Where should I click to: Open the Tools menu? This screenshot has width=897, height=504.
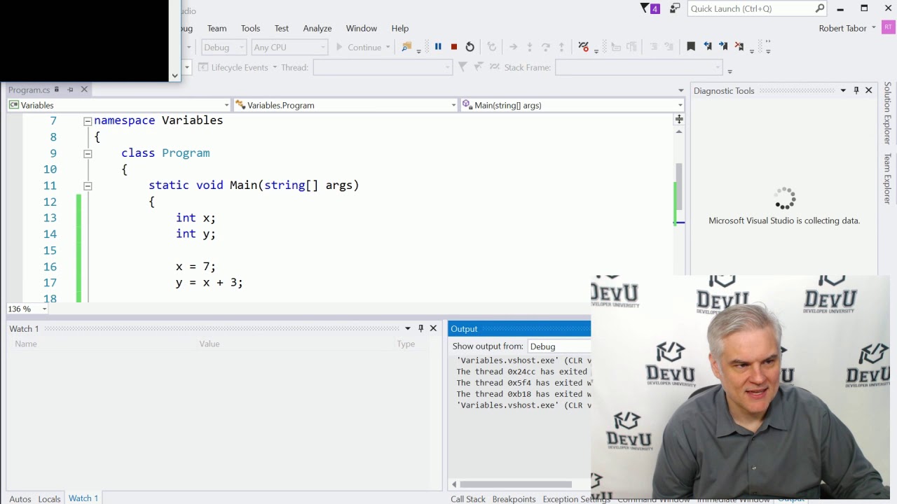click(x=250, y=28)
